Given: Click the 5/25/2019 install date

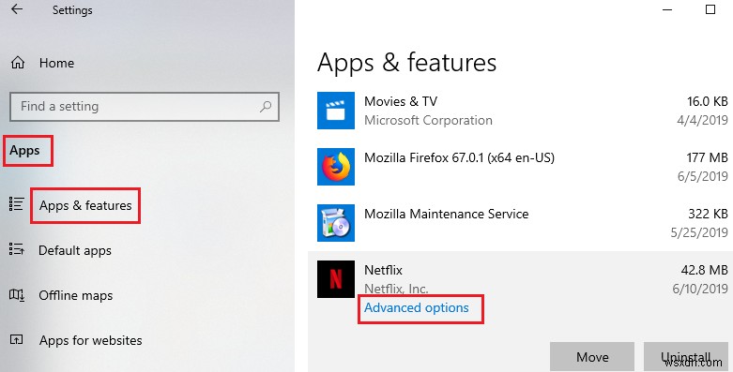Looking at the screenshot, I should pos(699,232).
